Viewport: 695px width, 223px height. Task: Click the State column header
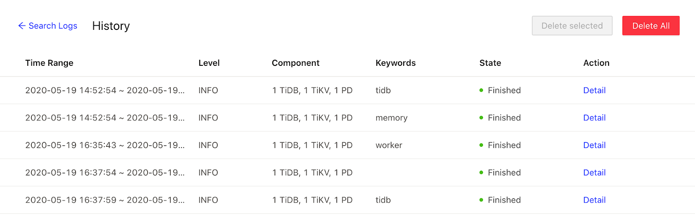(490, 63)
